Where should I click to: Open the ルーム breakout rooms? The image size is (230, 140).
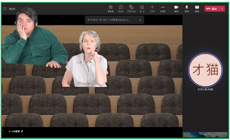[x=142, y=9]
